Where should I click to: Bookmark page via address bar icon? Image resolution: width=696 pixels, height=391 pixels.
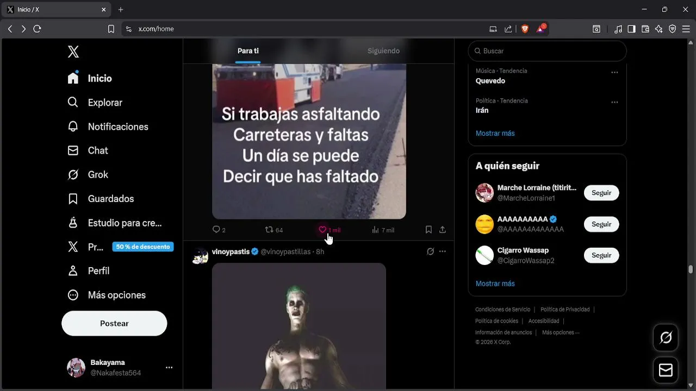(111, 29)
